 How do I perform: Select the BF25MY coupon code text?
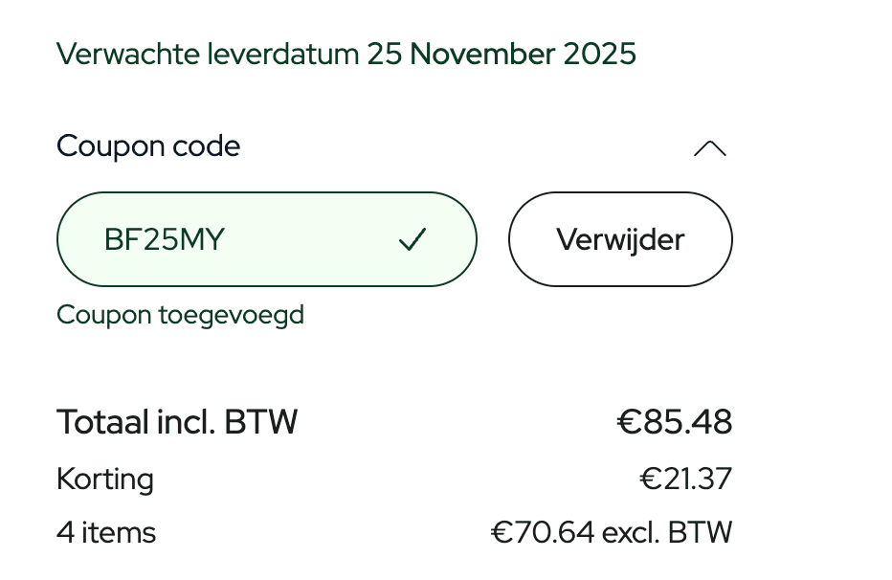[x=163, y=239]
